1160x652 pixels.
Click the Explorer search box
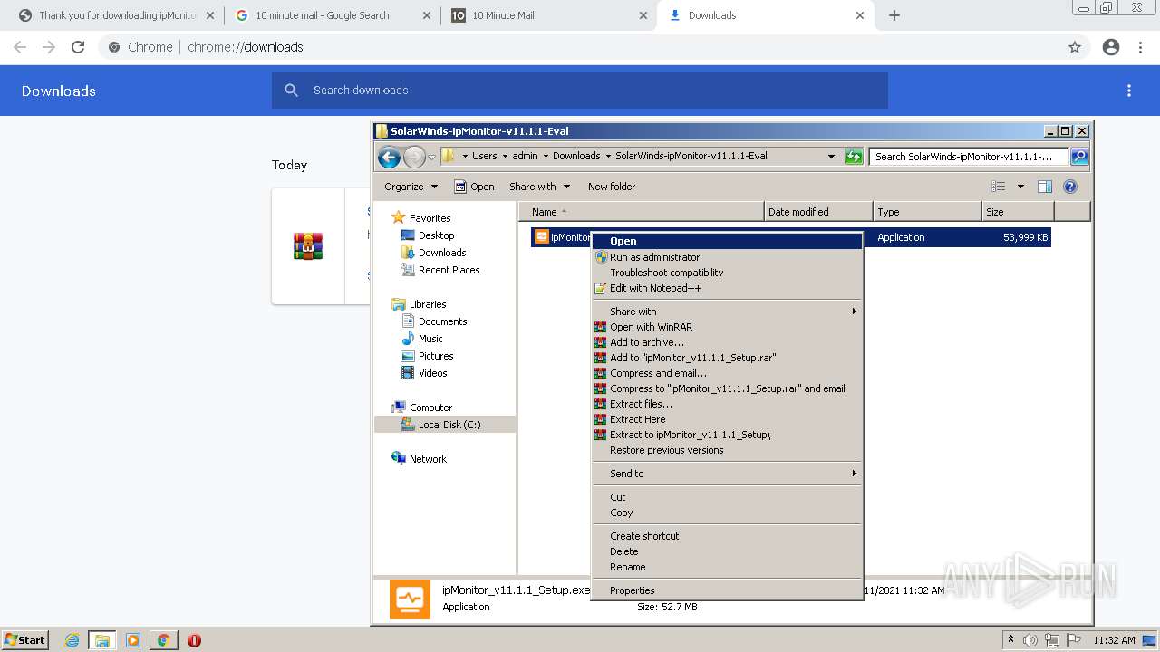coord(968,157)
